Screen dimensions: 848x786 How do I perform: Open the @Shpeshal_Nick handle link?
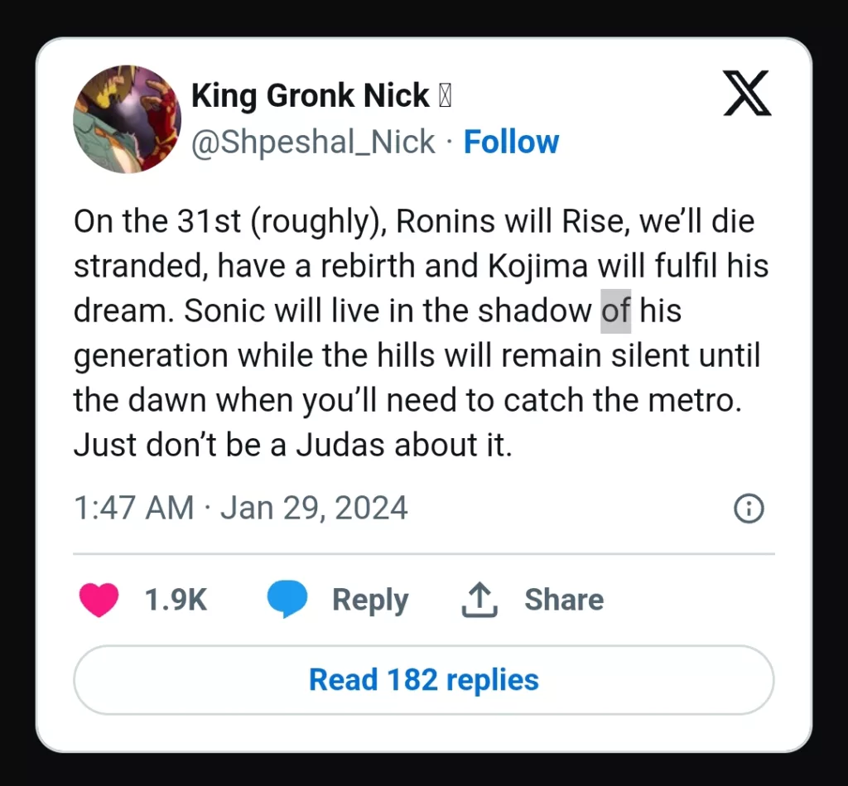(313, 142)
